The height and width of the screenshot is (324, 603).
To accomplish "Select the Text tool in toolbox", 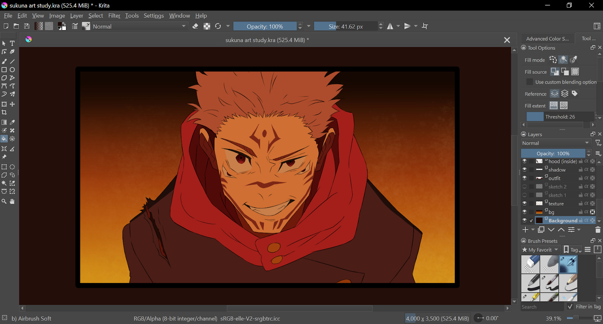I will [12, 43].
